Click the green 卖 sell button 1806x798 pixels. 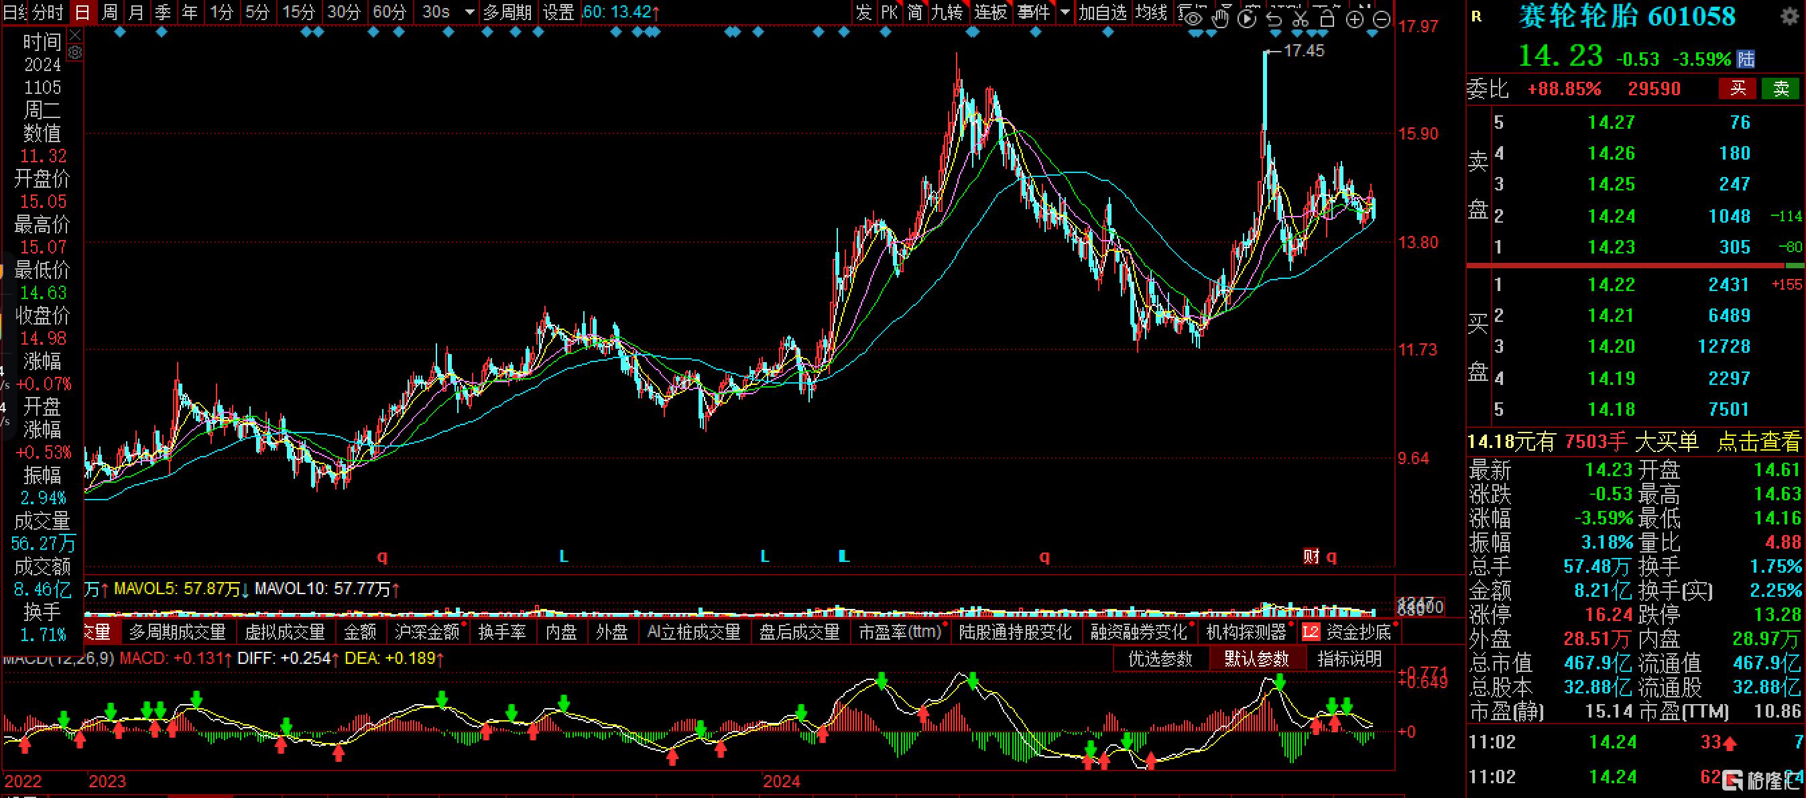pos(1781,89)
